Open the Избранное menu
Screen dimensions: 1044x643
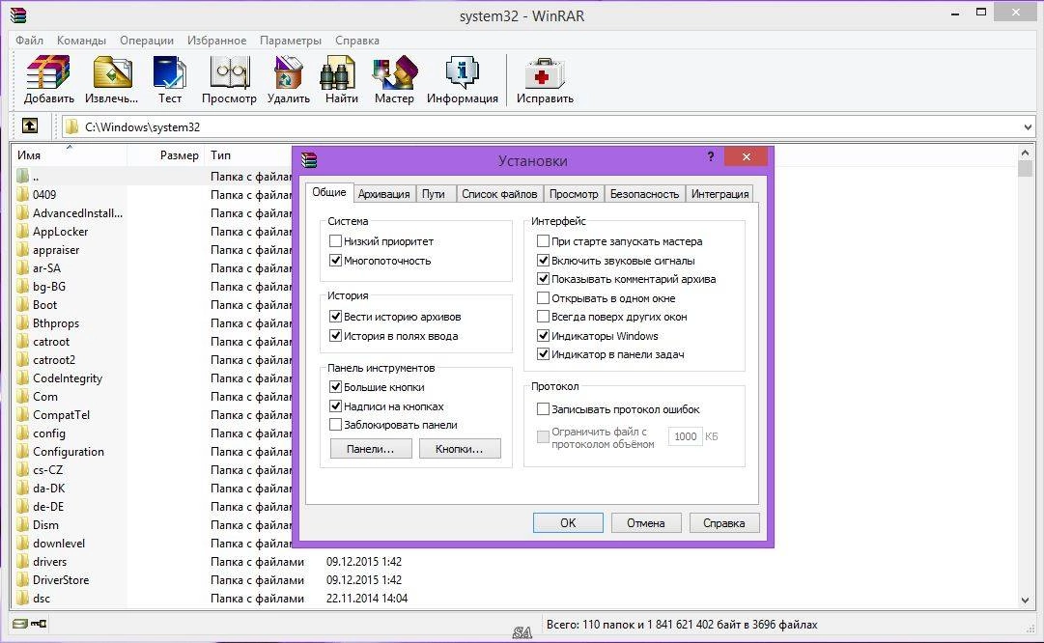point(216,40)
